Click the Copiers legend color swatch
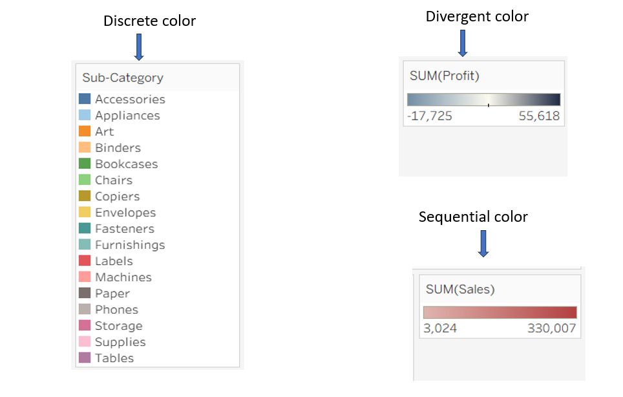 pos(85,196)
